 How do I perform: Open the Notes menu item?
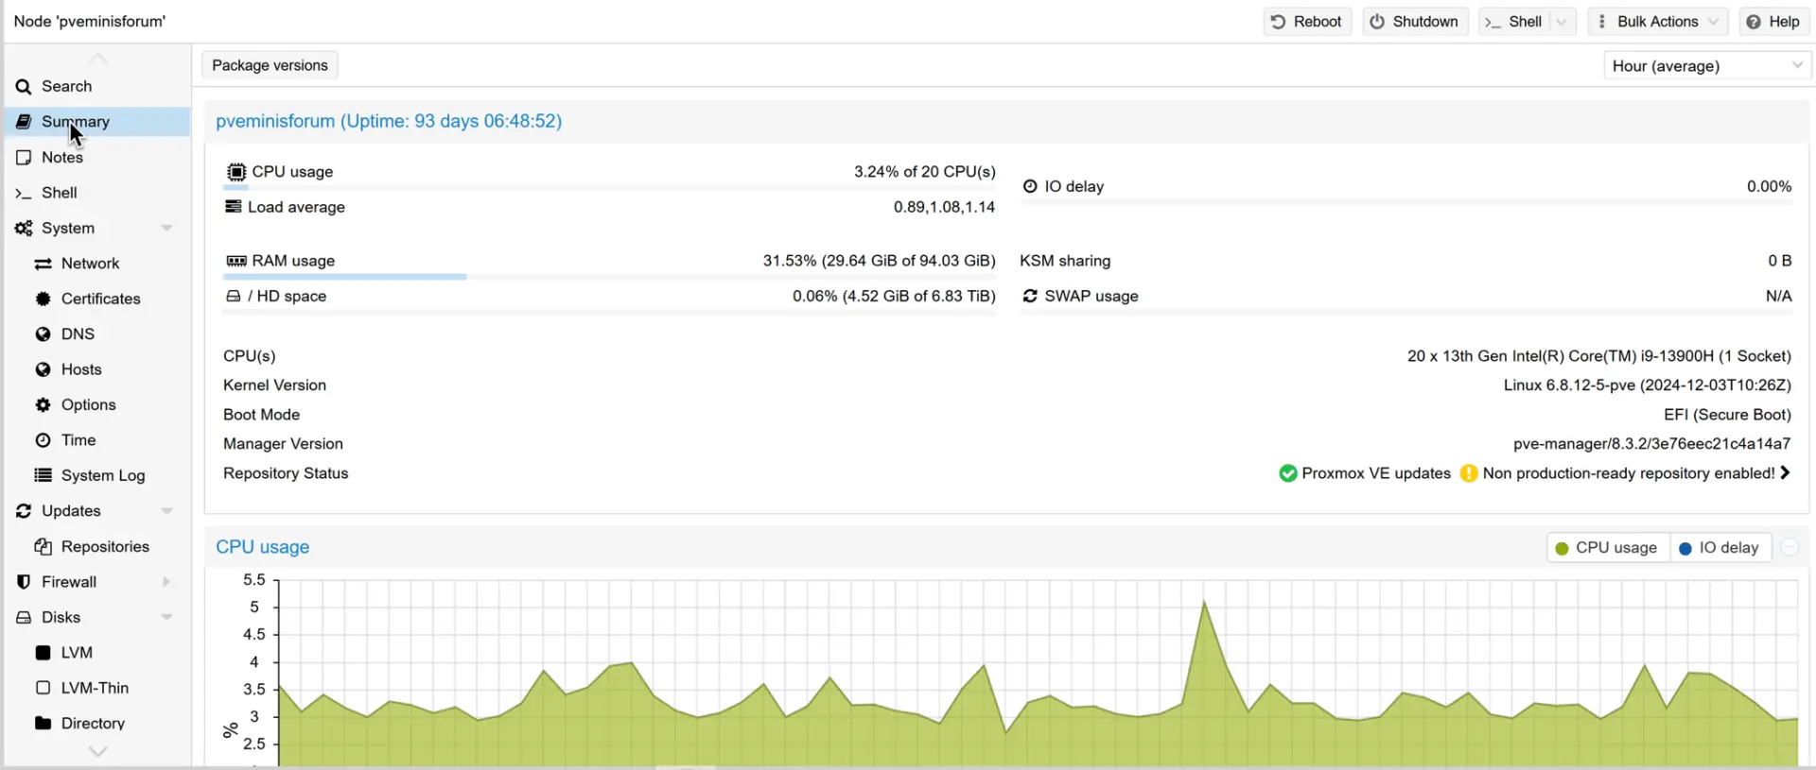[97, 158]
